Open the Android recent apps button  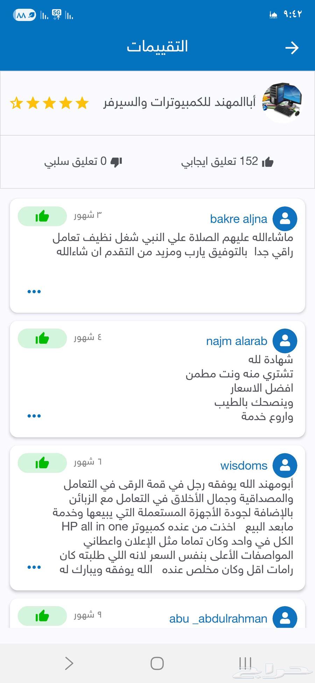[245, 663]
